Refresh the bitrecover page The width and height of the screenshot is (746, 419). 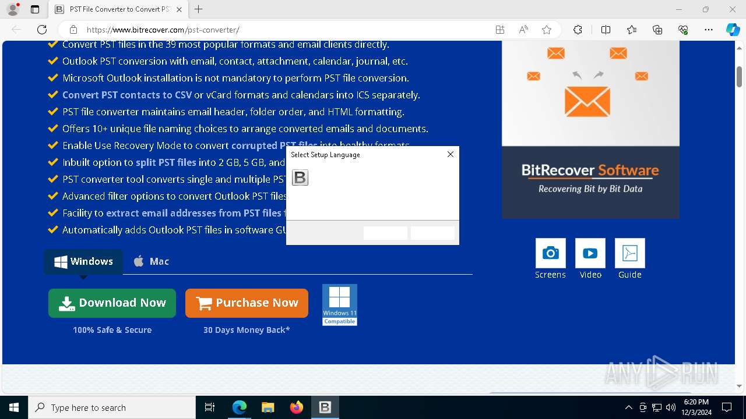[x=42, y=30]
